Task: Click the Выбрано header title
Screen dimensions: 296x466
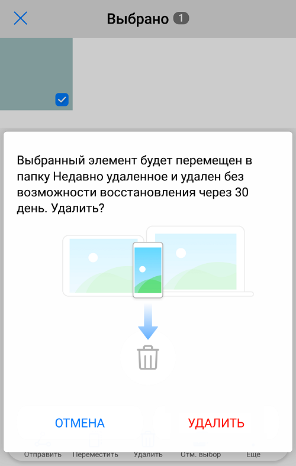Action: click(138, 19)
